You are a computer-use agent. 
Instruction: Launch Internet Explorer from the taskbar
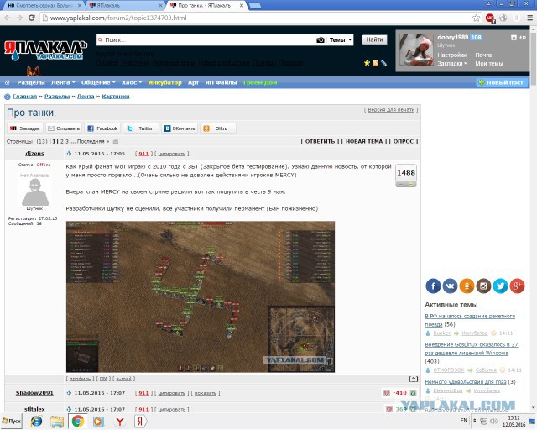(x=36, y=421)
